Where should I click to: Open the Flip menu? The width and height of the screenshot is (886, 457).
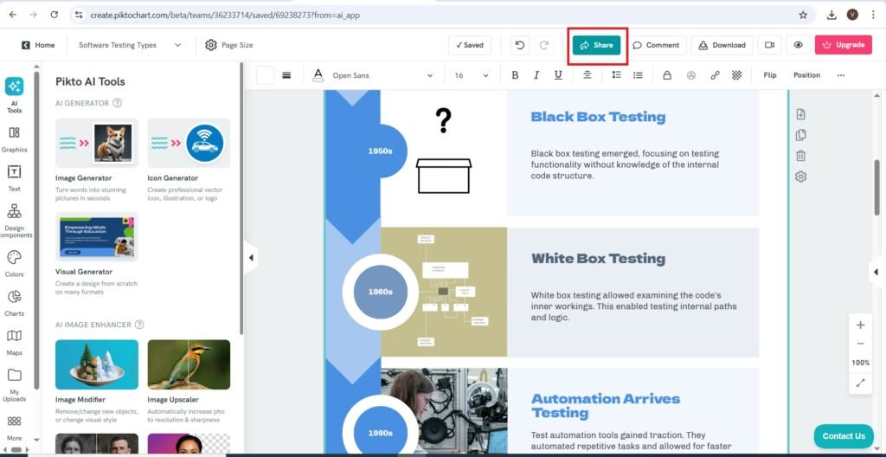coord(769,75)
